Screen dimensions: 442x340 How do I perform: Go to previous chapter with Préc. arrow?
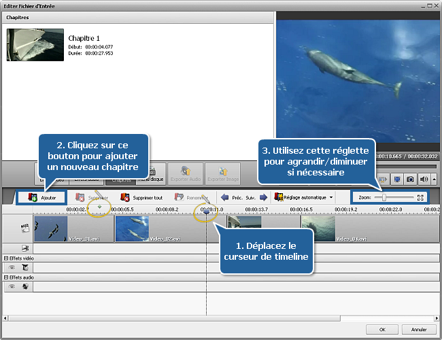pos(225,198)
